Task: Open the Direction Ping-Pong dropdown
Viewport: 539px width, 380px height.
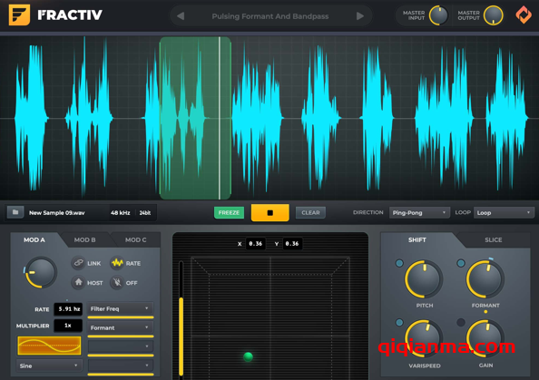Action: coord(419,213)
